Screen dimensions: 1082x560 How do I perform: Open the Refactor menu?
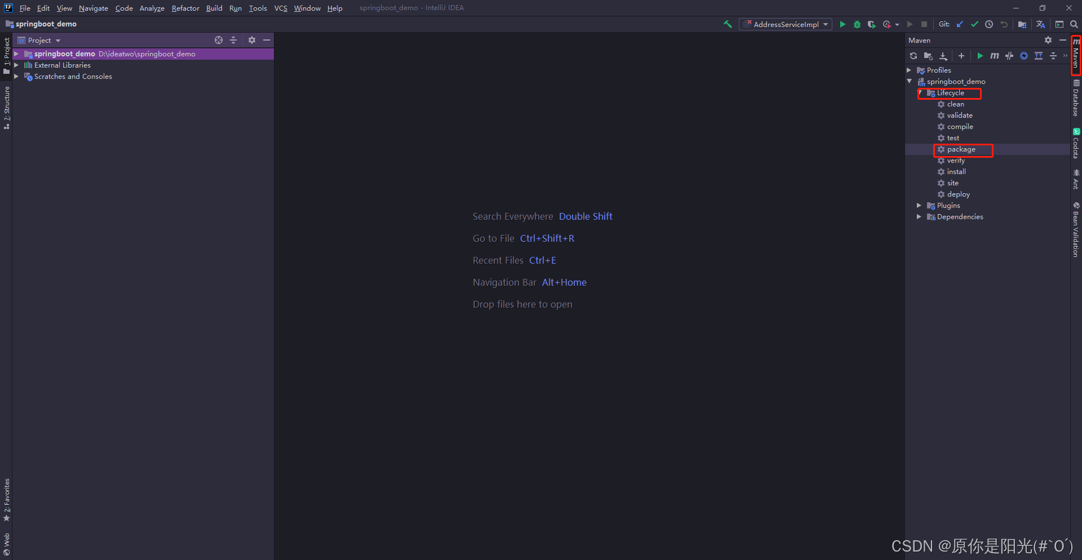185,8
